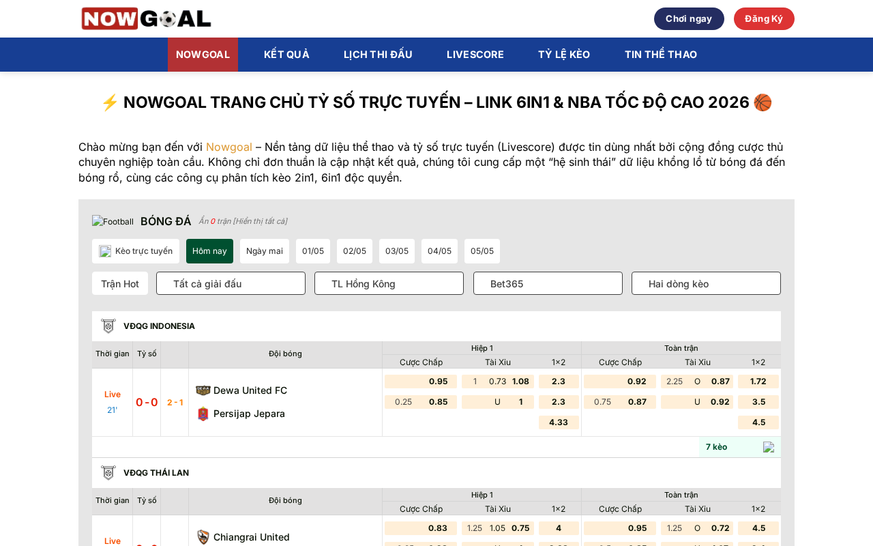Open the Hai dòng kèo dropdown
873x546 pixels.
coord(706,283)
